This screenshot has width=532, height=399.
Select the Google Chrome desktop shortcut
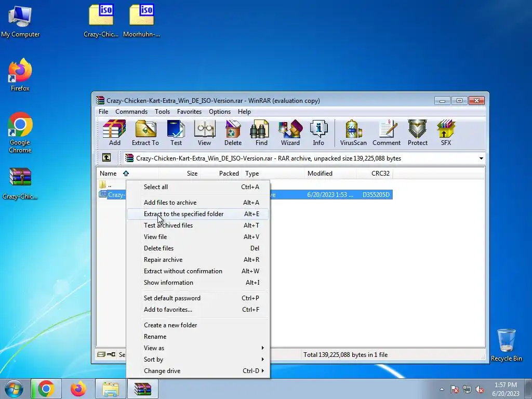tap(20, 132)
